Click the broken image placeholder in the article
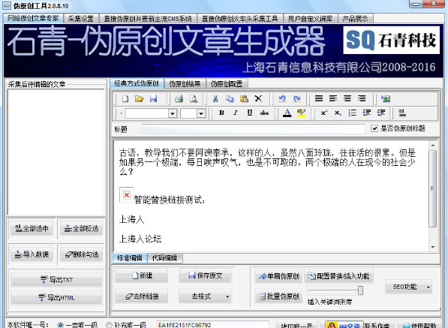This screenshot has width=448, height=328. 127,195
